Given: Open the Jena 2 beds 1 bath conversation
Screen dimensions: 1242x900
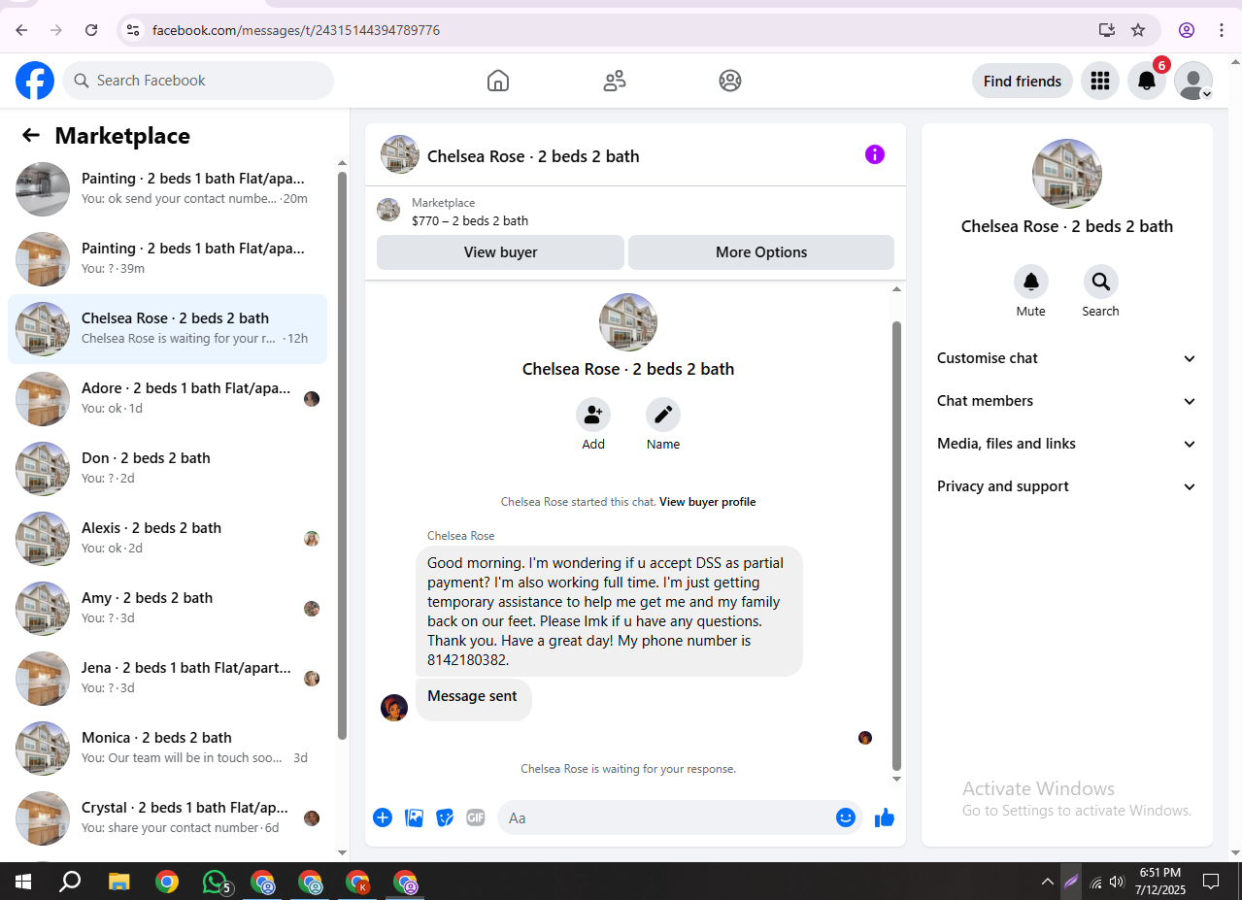Looking at the screenshot, I should [168, 679].
